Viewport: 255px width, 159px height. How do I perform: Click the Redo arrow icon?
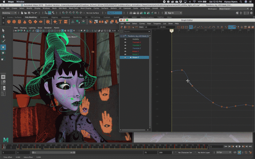click(x=36, y=13)
